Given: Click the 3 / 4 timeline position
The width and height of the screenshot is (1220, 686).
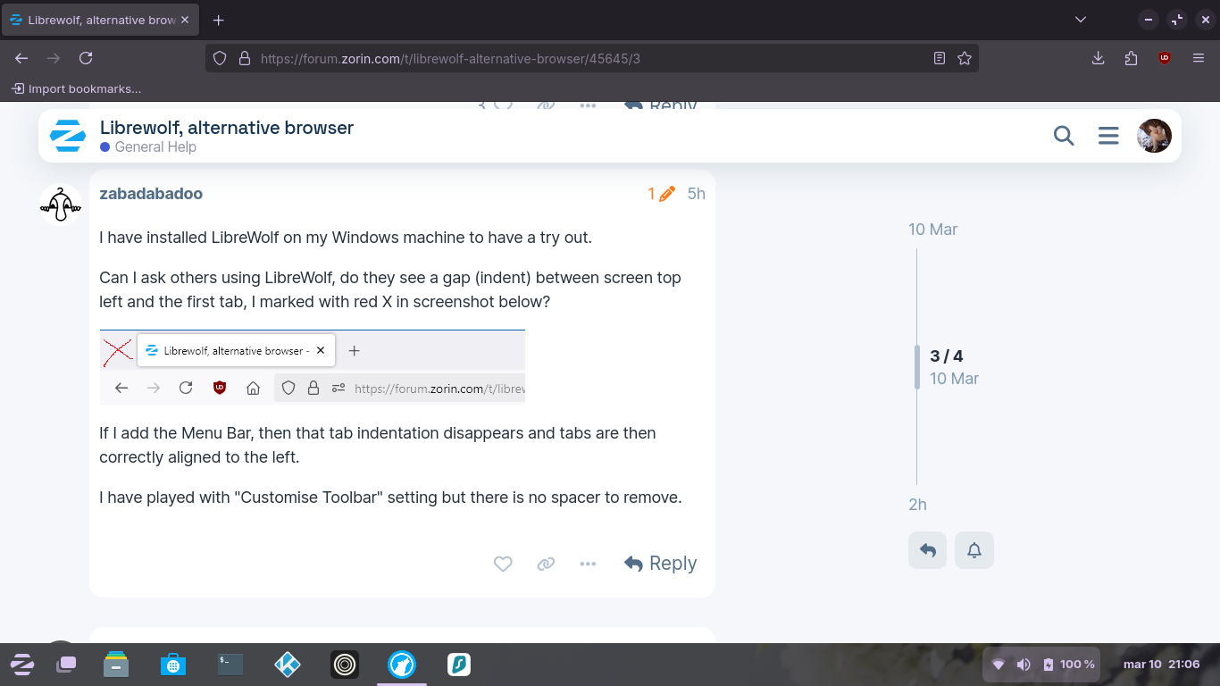Looking at the screenshot, I should pyautogui.click(x=947, y=356).
